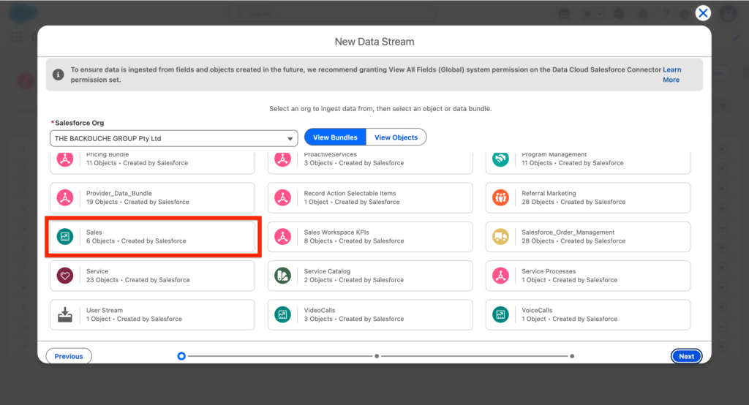Click the Salesforce_Order_Management truck icon

[x=500, y=237]
